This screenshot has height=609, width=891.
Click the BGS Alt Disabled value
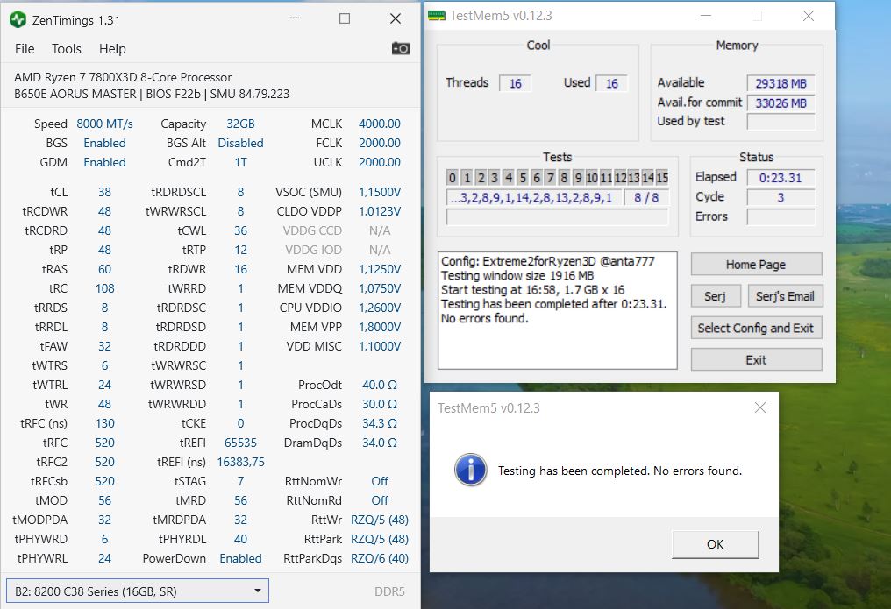[x=240, y=143]
